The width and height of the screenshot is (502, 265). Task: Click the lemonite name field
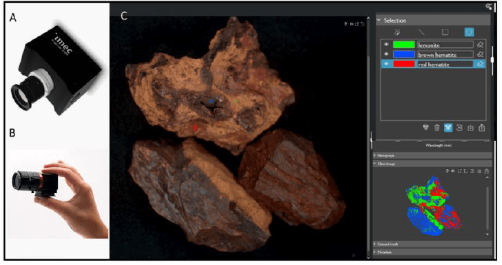pos(445,45)
